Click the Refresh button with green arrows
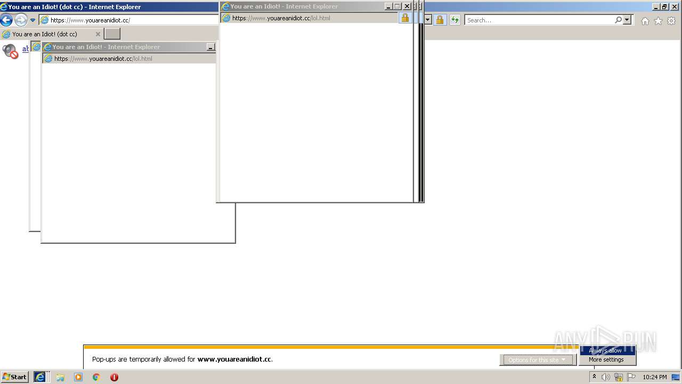The width and height of the screenshot is (682, 384). (454, 20)
